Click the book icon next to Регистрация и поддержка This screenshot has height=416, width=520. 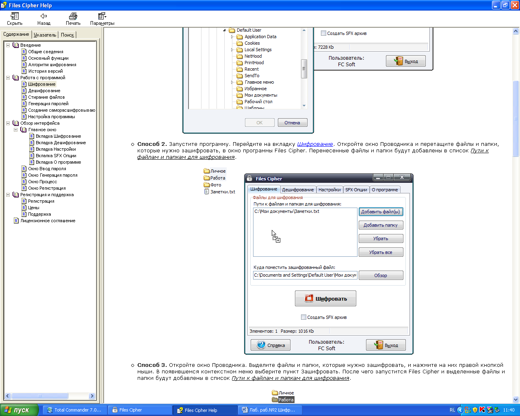(16, 195)
